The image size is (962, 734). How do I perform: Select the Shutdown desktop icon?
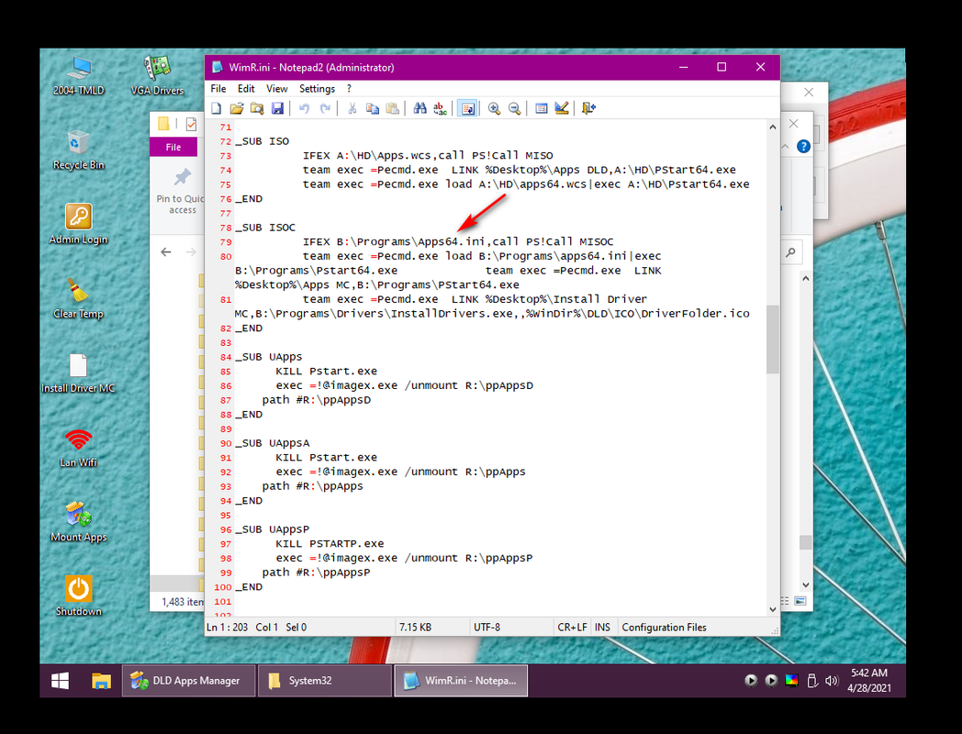[79, 596]
